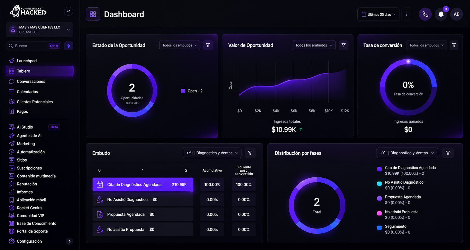Viewport: 470px width, 250px height.
Task: Open filter for Estado de la Oportunidad
Action: pos(208,45)
